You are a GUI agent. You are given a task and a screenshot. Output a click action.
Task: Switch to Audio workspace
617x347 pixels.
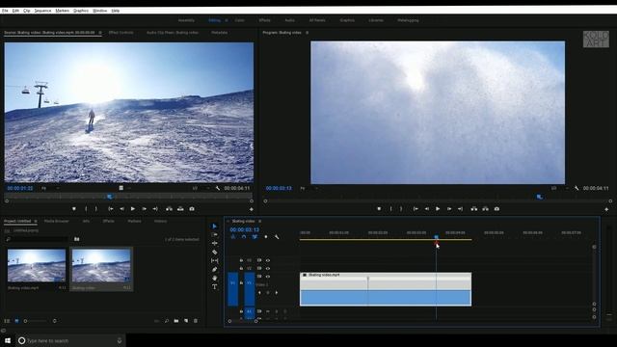pyautogui.click(x=289, y=20)
